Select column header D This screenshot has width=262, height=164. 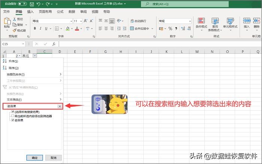tap(60, 52)
